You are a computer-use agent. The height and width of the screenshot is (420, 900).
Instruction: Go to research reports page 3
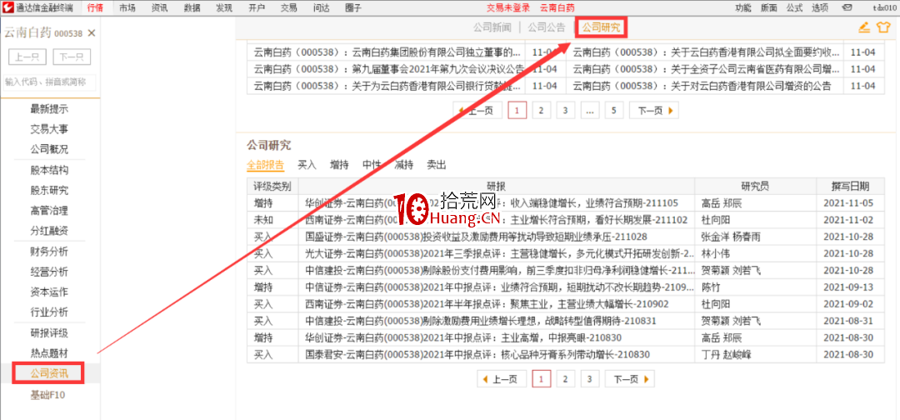[x=589, y=378]
